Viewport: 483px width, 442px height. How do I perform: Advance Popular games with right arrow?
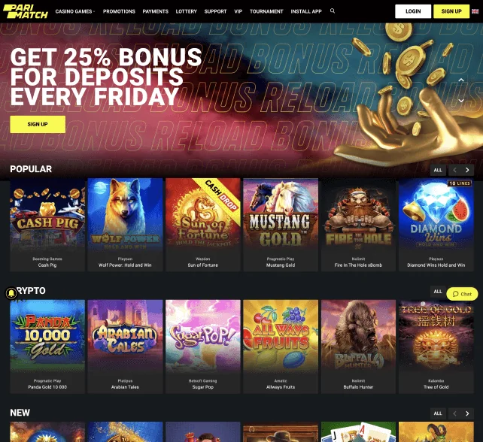point(467,170)
